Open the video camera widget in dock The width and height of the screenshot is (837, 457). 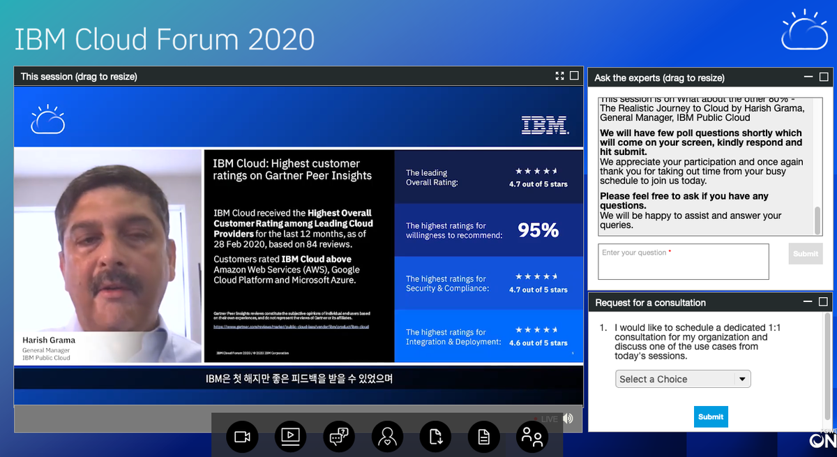242,437
